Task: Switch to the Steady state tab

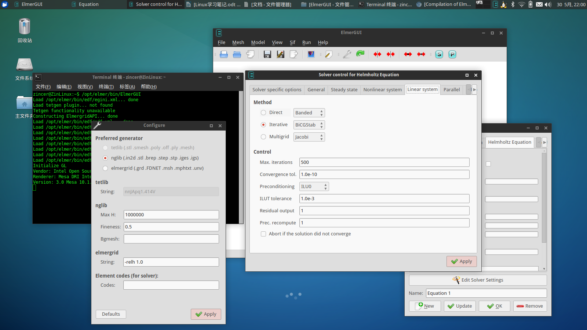Action: (344, 90)
